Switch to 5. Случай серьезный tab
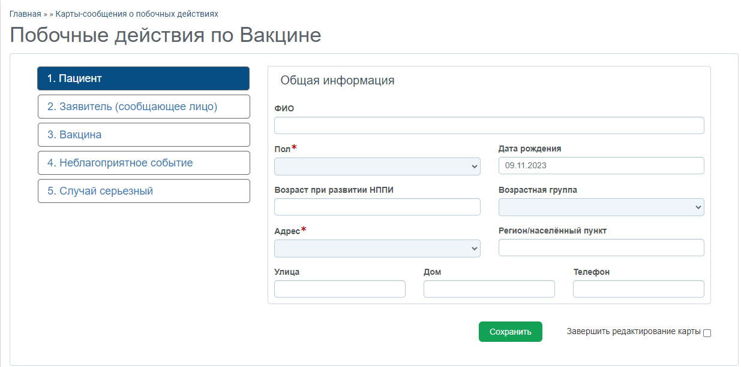This screenshot has width=741, height=367. tap(143, 191)
